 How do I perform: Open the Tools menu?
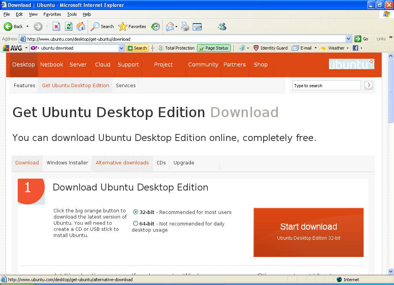72,14
